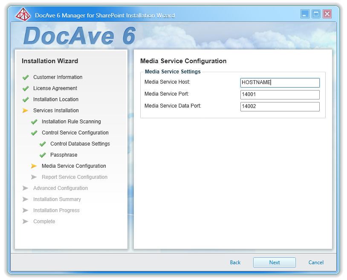Select the Media Service Configuration step
Image resolution: width=347 pixels, height=280 pixels.
click(x=74, y=166)
